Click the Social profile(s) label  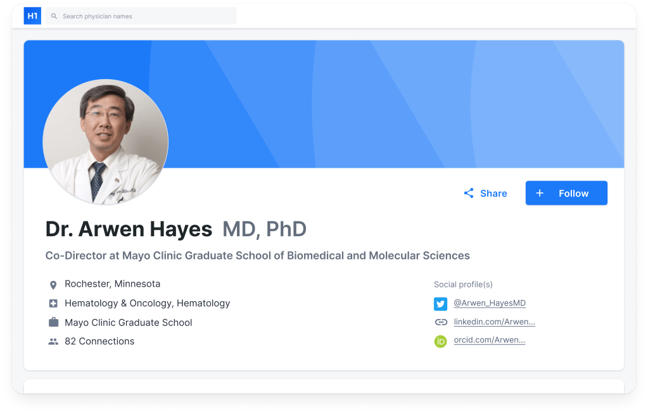463,284
